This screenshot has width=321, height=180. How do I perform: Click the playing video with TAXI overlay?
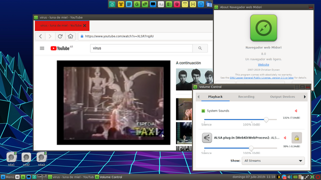(x=113, y=102)
